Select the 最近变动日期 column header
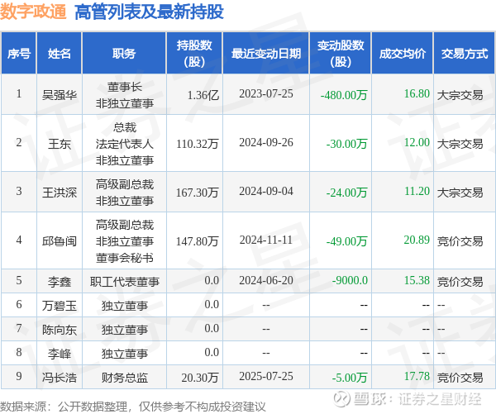Screen dimensions: 496x414 click(x=266, y=53)
